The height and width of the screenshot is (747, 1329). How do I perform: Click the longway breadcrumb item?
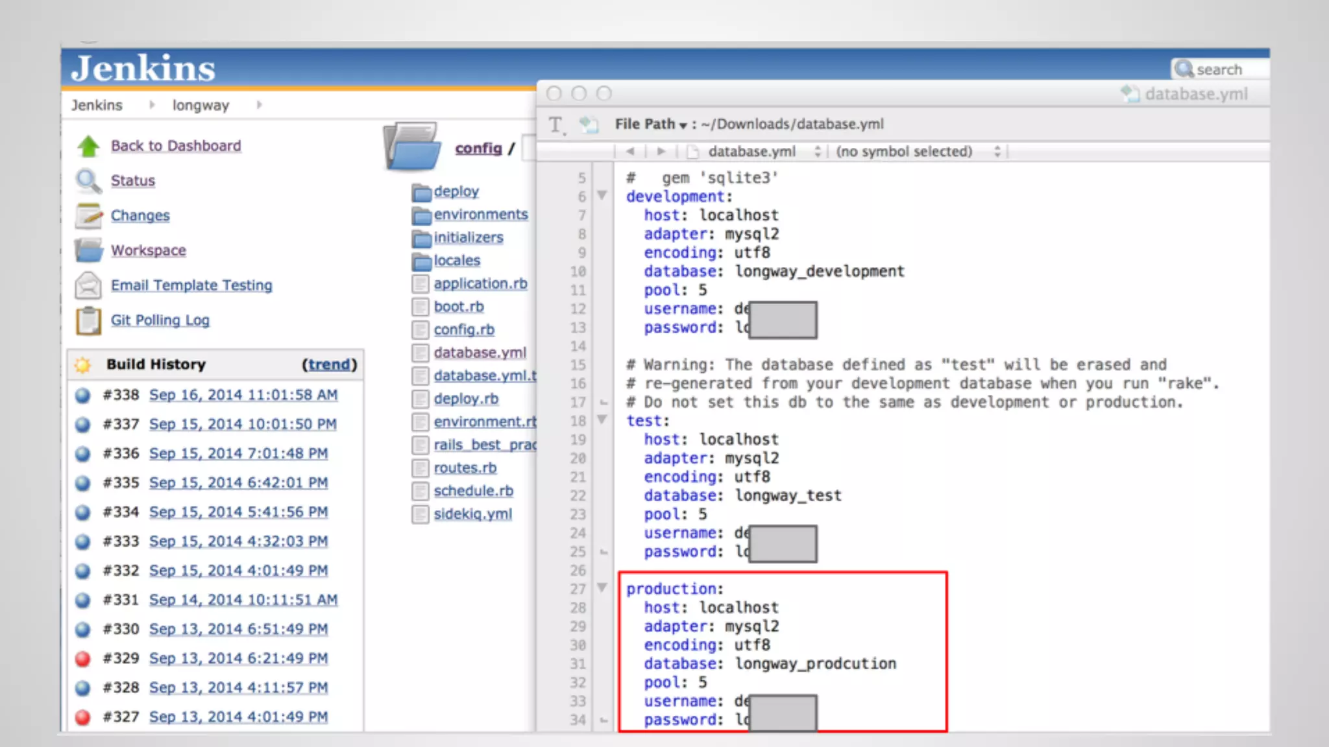[201, 105]
